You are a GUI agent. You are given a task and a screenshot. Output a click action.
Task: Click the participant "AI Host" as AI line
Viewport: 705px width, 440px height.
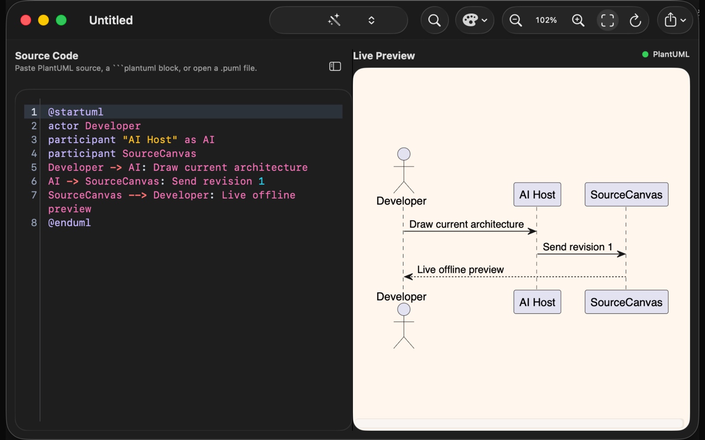click(x=131, y=139)
